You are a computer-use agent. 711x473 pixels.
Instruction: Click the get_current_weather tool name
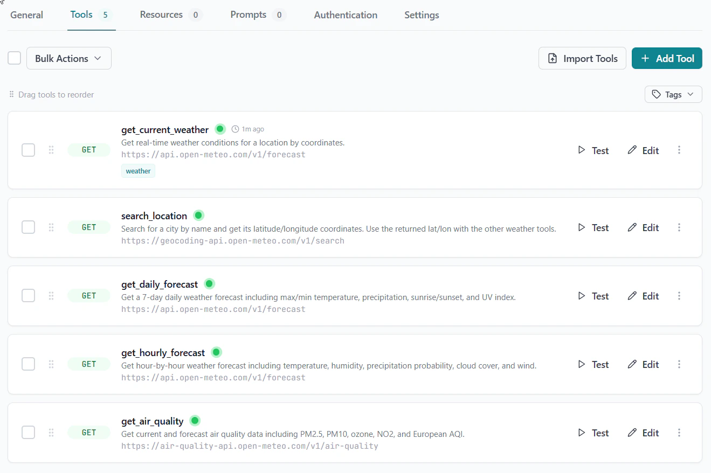pyautogui.click(x=165, y=129)
